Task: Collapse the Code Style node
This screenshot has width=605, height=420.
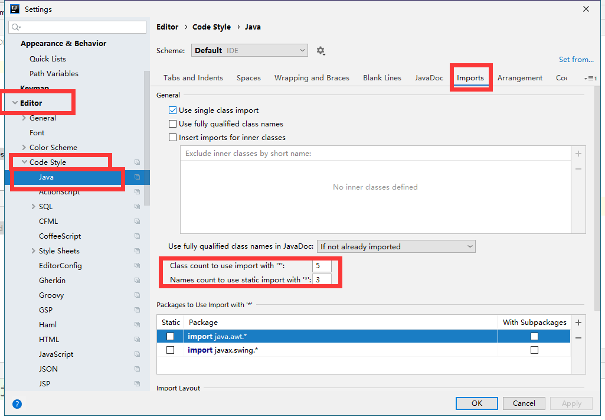Action: [x=24, y=162]
